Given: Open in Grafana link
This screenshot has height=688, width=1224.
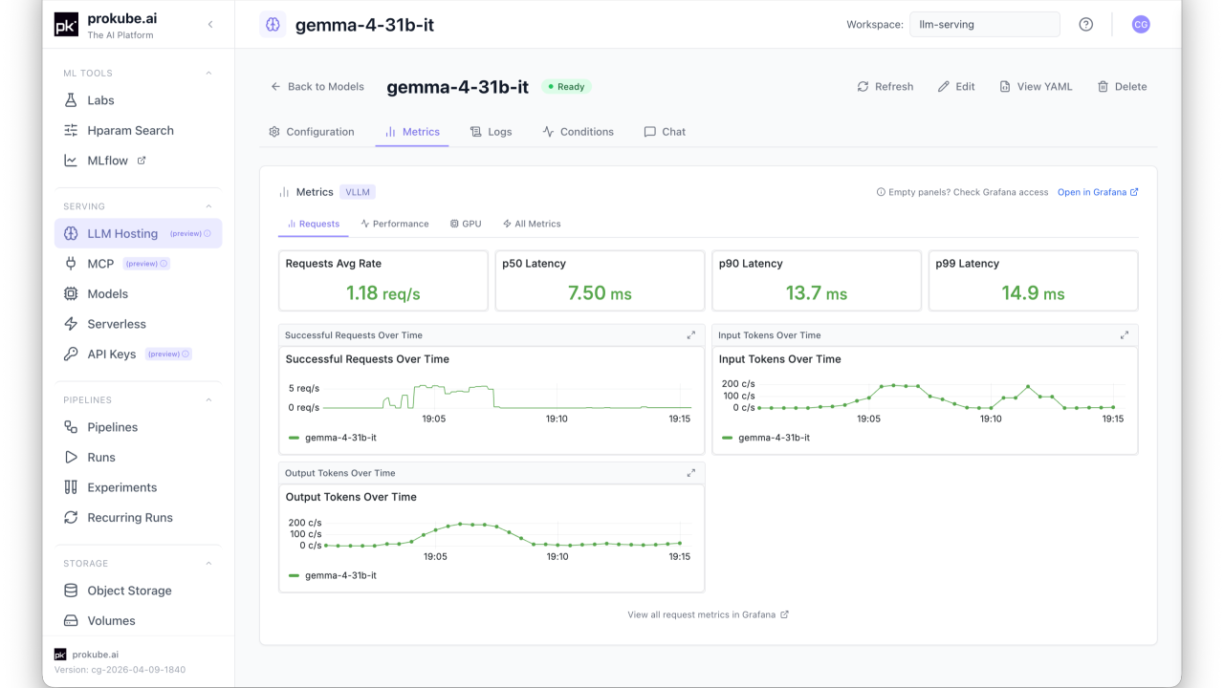Looking at the screenshot, I should pos(1098,192).
